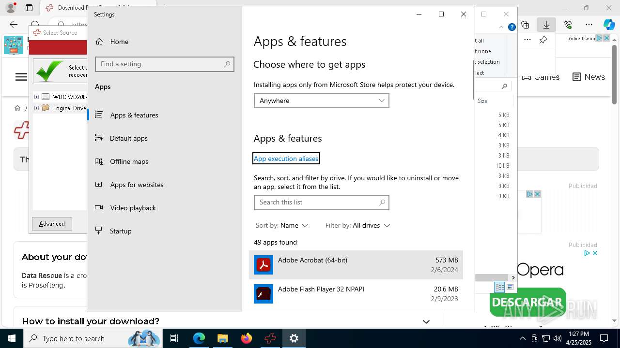Expand WDC drive tree node in Data Rescue

(36, 97)
